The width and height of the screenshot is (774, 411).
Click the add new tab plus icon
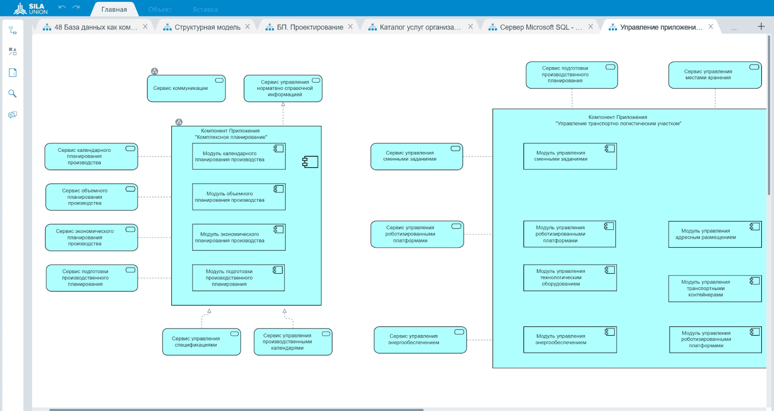click(x=761, y=27)
